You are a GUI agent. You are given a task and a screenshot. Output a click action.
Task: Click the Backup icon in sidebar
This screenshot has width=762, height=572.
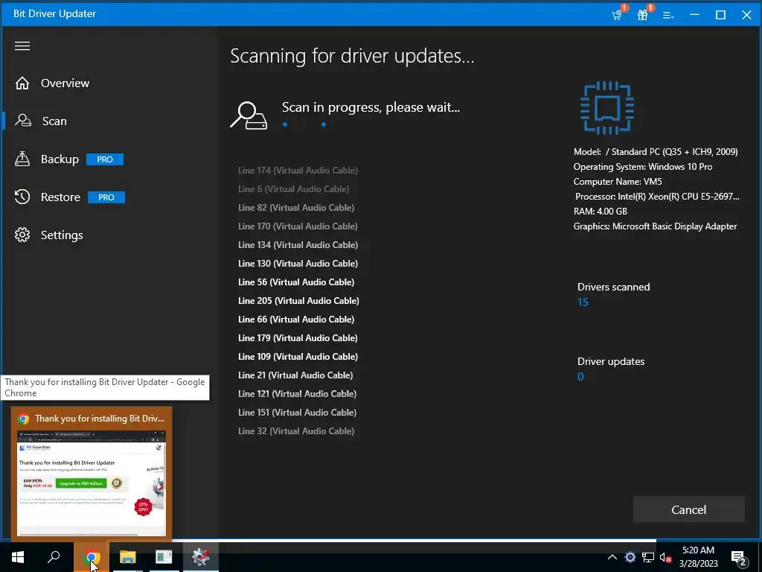pos(22,159)
